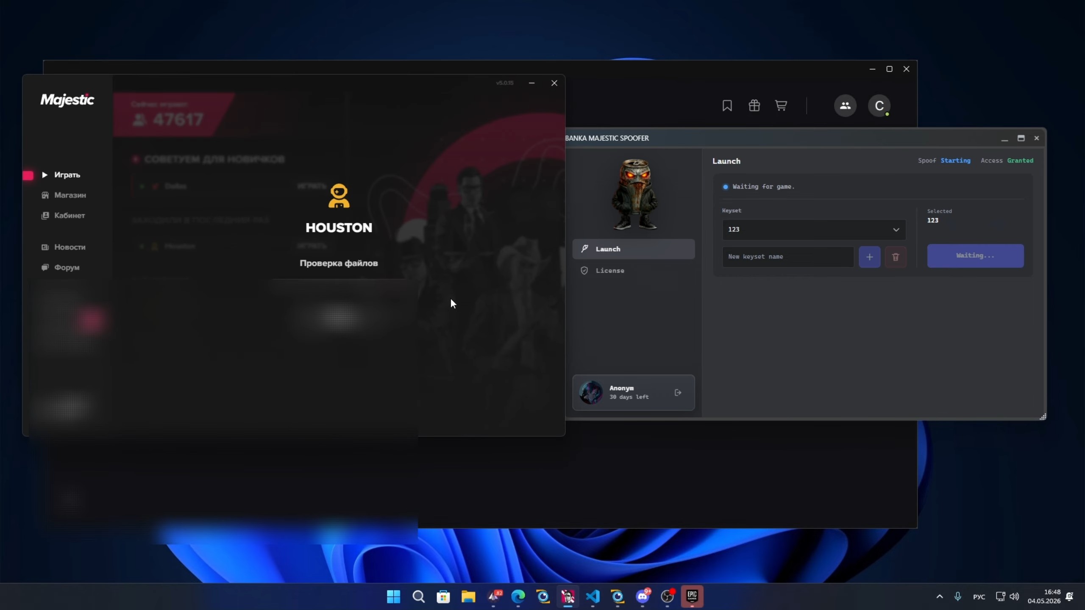Click the Anonym username text
Screen dimensions: 1085x610
pyautogui.click(x=622, y=388)
